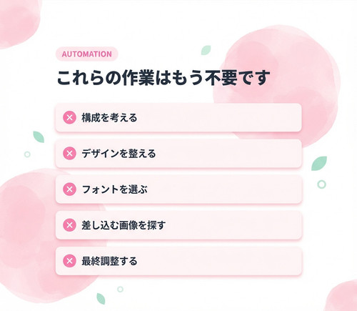The height and width of the screenshot is (311, 357).
Task: Click the 差し込む画像を探す card
Action: [x=178, y=225]
